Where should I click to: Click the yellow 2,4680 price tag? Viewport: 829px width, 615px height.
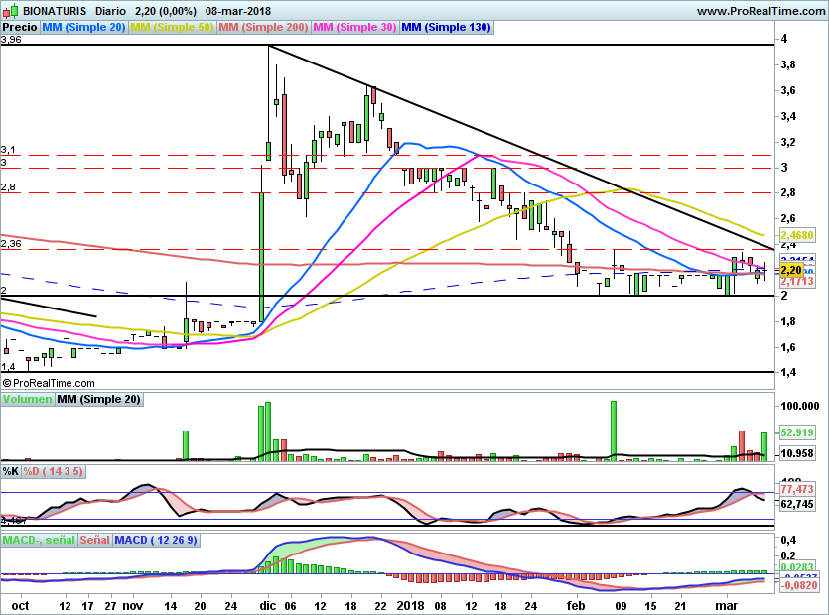click(797, 235)
